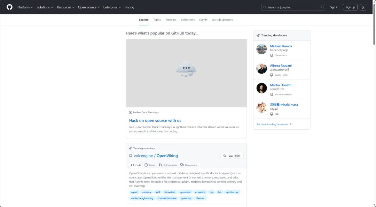The image size is (376, 207).
Task: Click the chevron after See more trending developers
Action: coord(291,124)
